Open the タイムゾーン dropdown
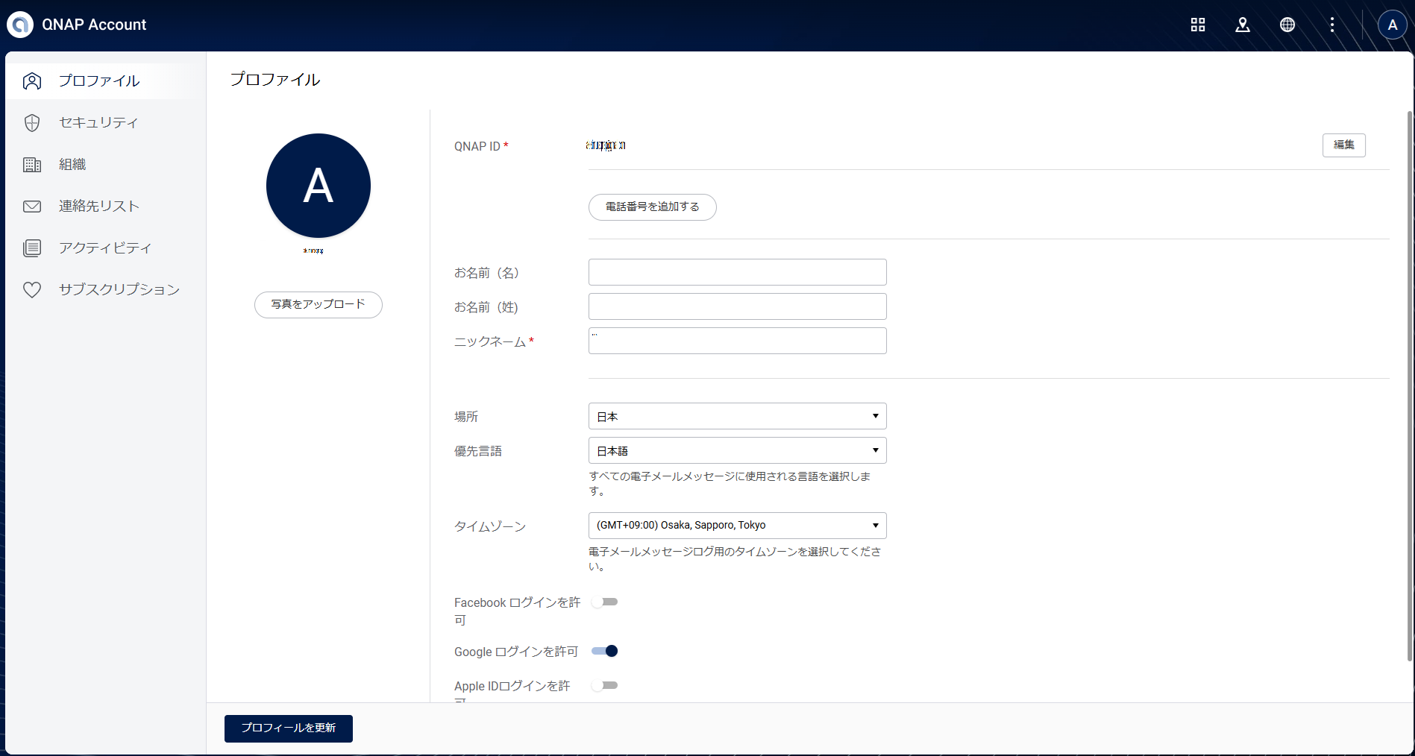Image resolution: width=1415 pixels, height=756 pixels. click(x=737, y=526)
